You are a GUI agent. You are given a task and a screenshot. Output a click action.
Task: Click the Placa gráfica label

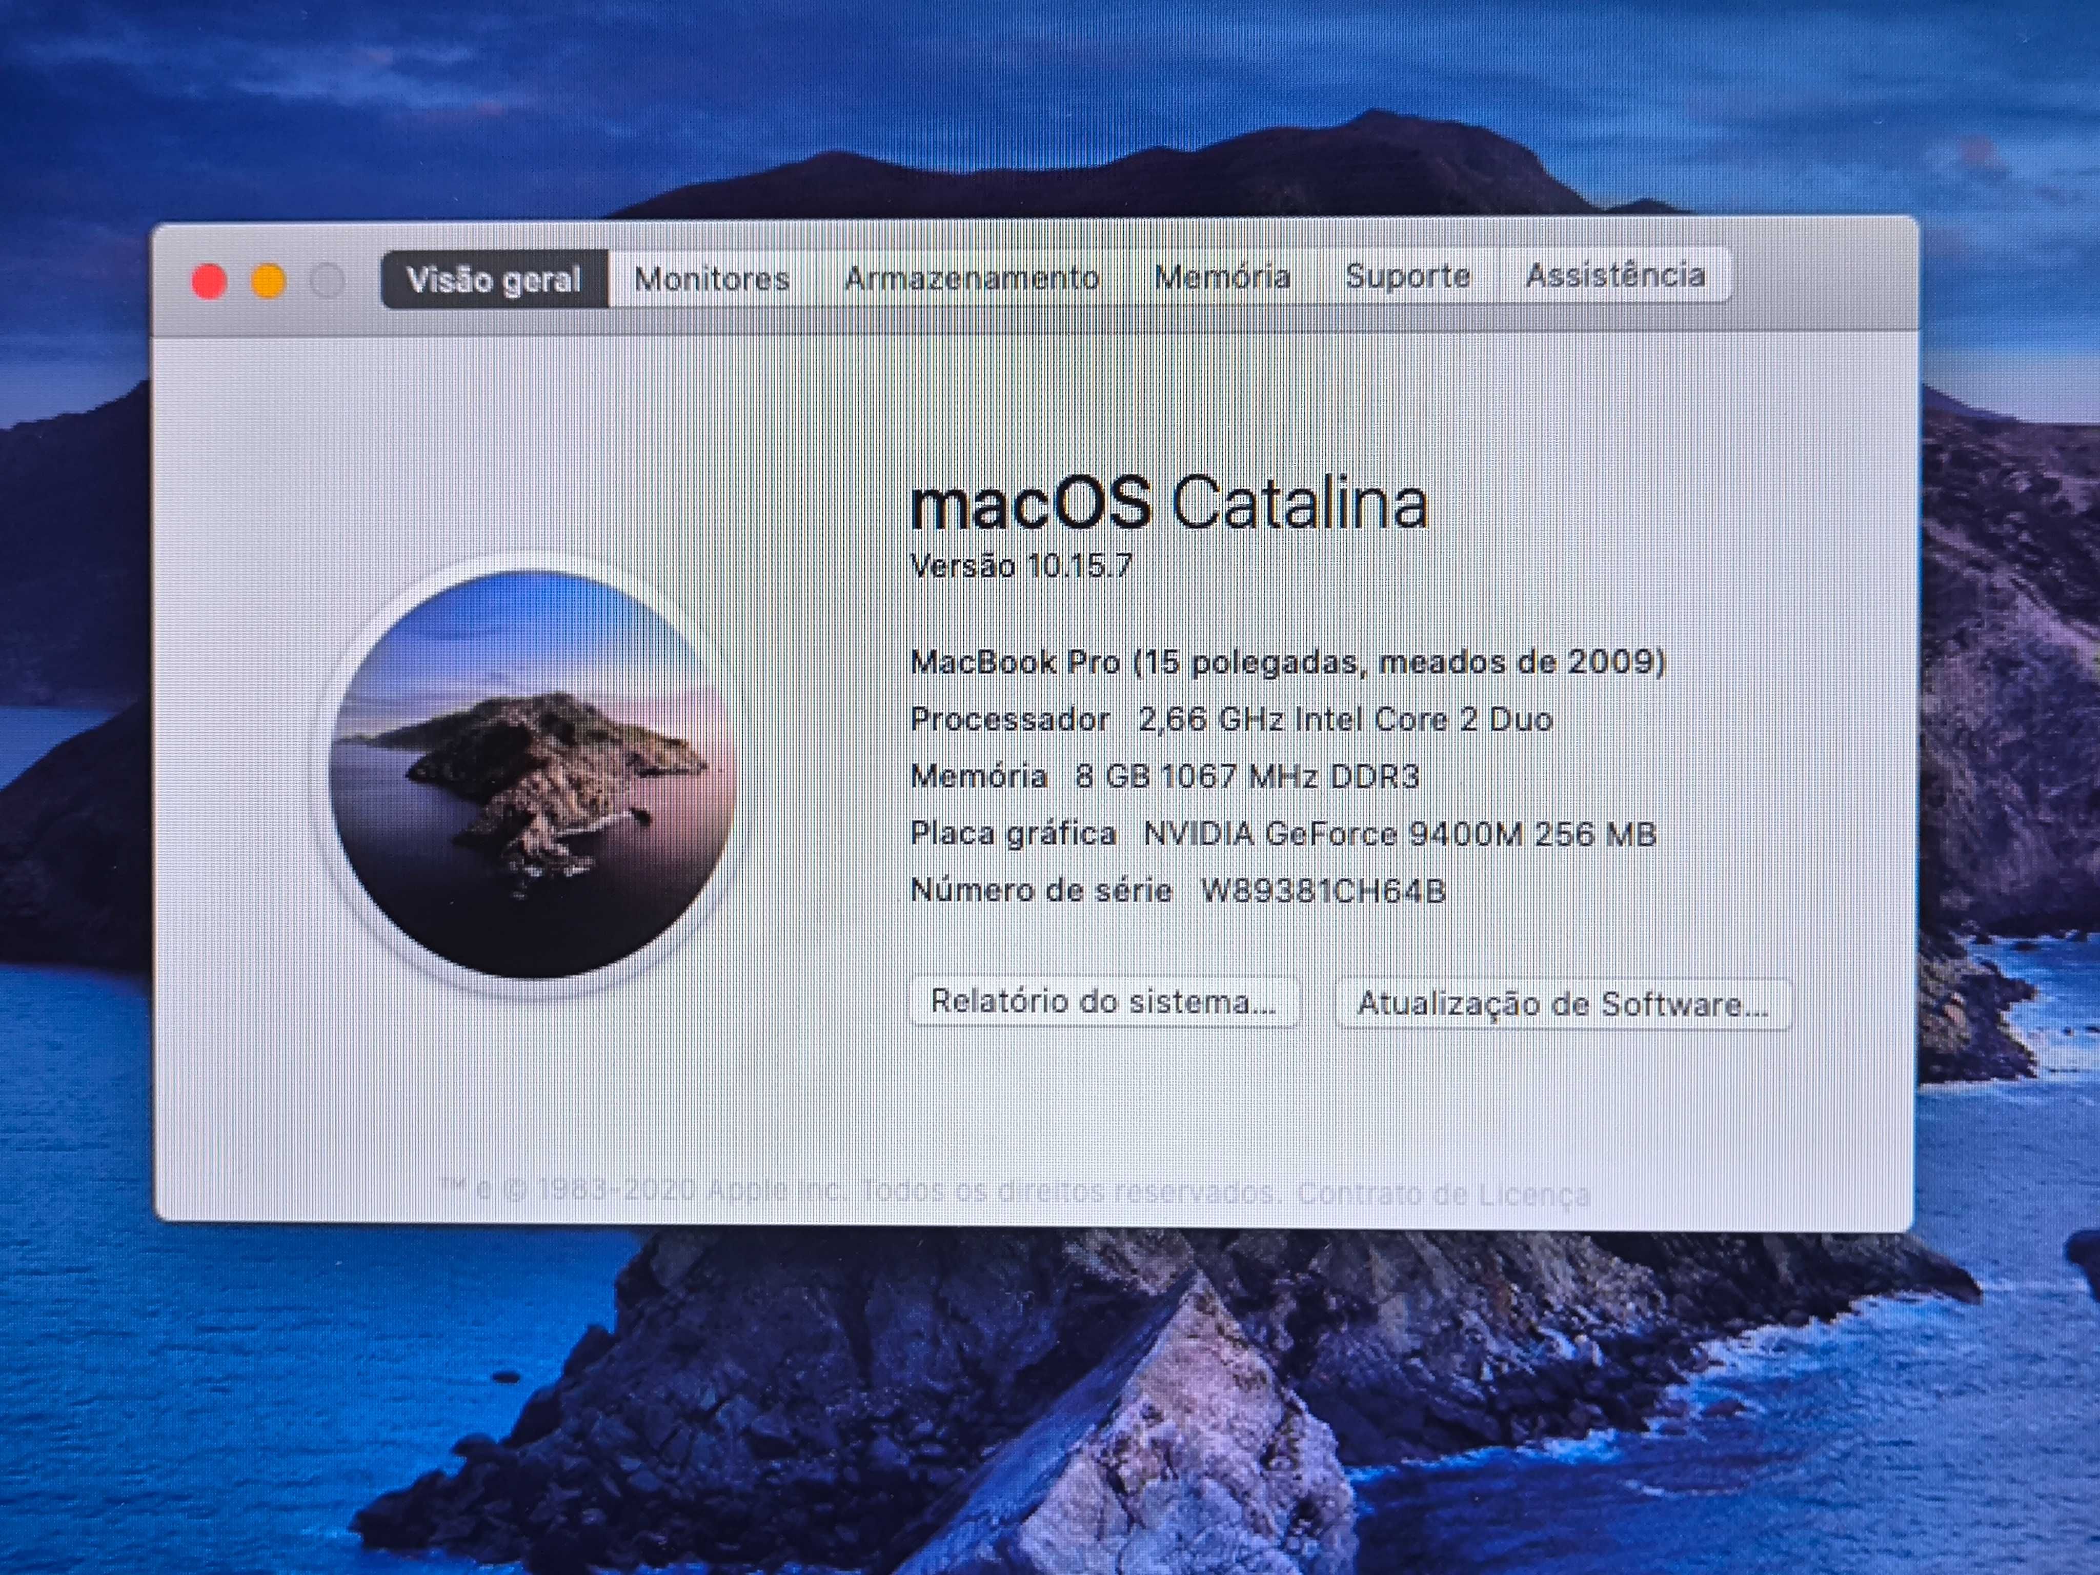pos(1013,834)
